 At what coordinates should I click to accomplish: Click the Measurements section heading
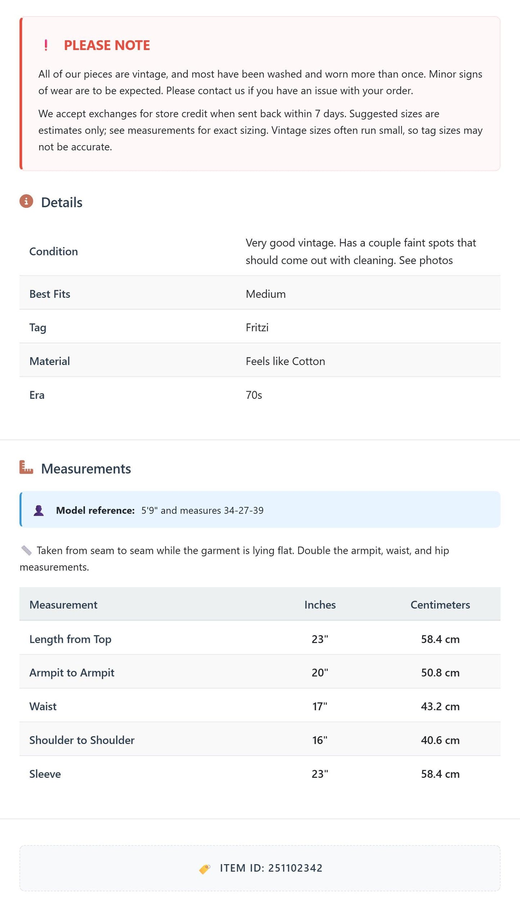coord(86,469)
